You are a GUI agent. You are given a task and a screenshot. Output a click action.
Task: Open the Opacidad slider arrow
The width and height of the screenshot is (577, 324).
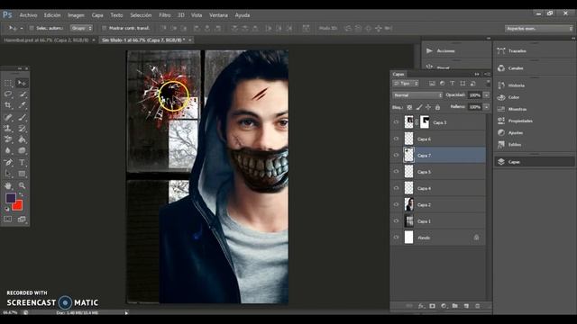pos(486,95)
